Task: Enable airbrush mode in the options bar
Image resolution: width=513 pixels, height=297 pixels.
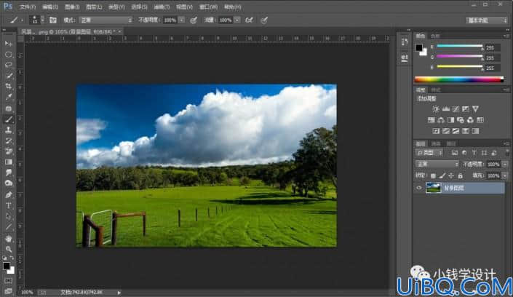Action: 249,20
